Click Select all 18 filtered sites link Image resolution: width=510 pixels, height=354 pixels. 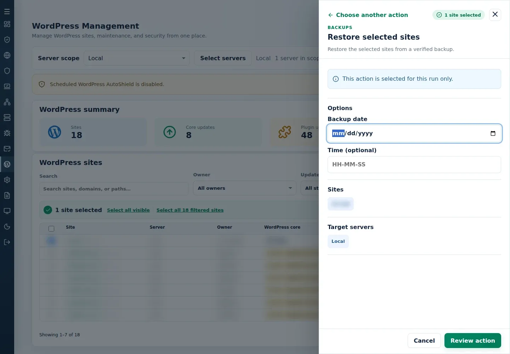click(190, 210)
